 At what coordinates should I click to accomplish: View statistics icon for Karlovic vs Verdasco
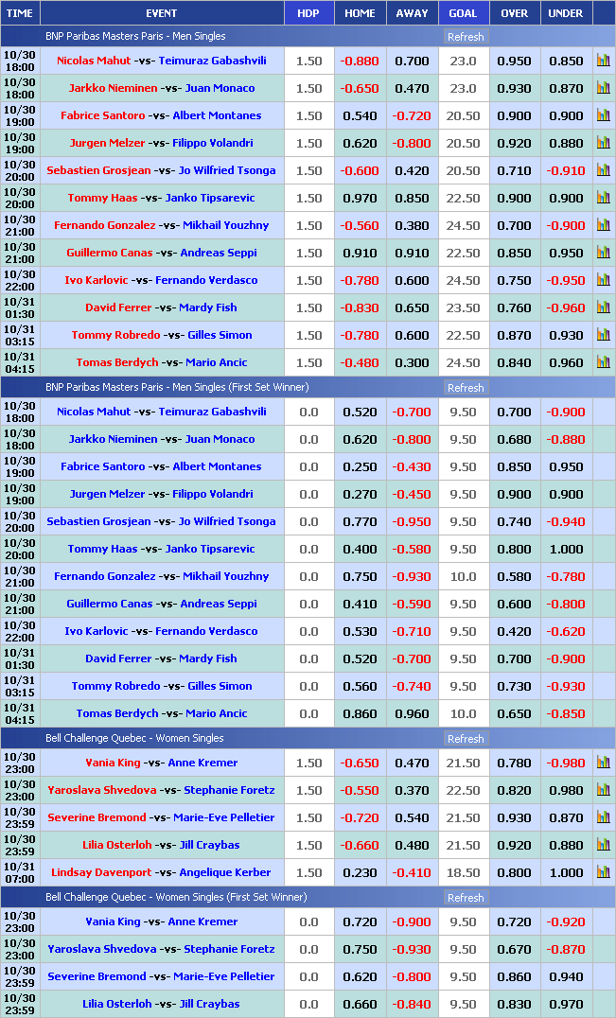603,280
